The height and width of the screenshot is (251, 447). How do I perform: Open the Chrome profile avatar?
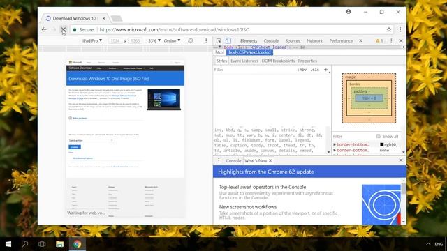[x=349, y=12]
